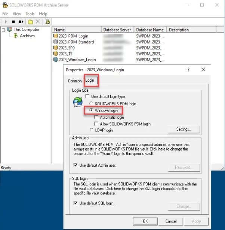This screenshot has width=225, height=230.
Task: Click the SOLIDWORKS PDM Archive Server title icon
Action: click(5, 5)
